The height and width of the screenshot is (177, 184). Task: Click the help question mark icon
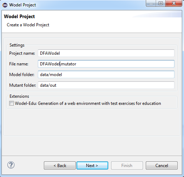point(11,165)
